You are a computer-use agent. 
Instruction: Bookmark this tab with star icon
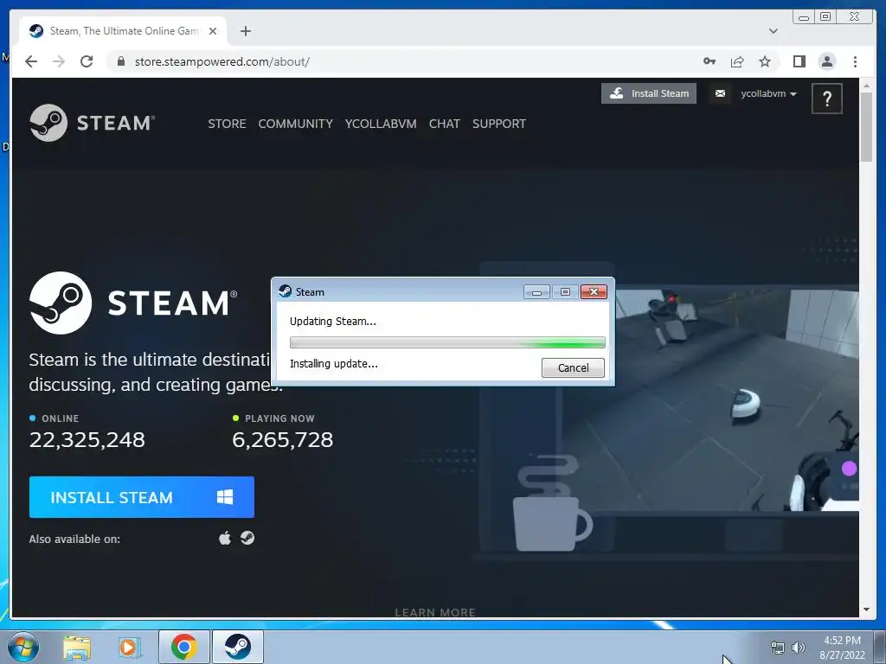click(765, 61)
